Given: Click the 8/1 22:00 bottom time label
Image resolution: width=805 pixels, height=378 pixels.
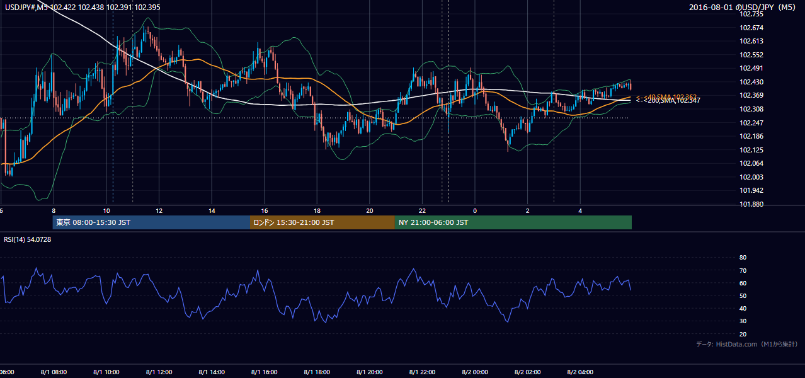Looking at the screenshot, I should pyautogui.click(x=422, y=372).
